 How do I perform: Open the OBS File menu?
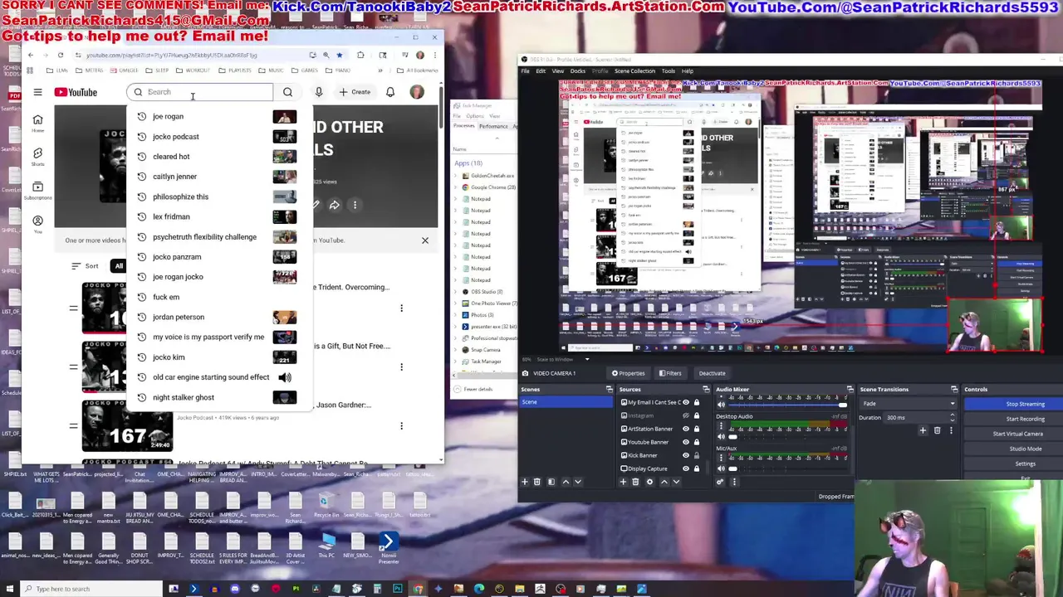pyautogui.click(x=526, y=71)
